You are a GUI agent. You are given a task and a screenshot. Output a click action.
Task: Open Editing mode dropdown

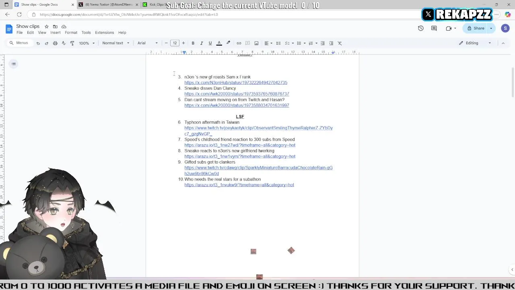click(x=475, y=43)
